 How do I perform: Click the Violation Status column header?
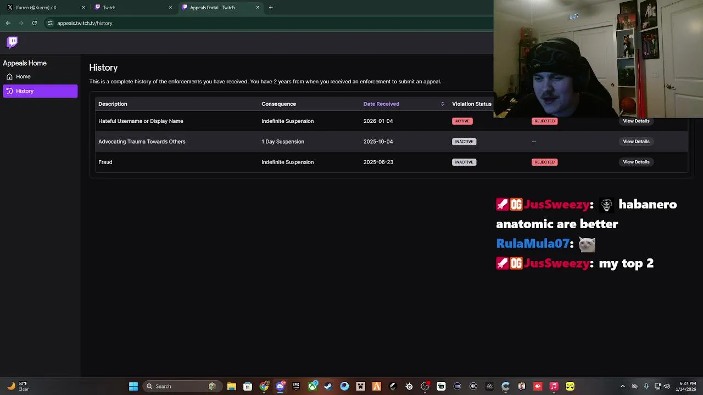(x=471, y=104)
